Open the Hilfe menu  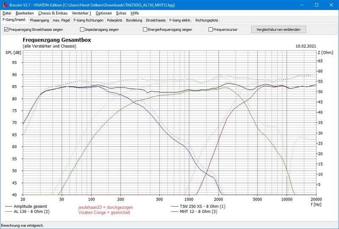[135, 13]
